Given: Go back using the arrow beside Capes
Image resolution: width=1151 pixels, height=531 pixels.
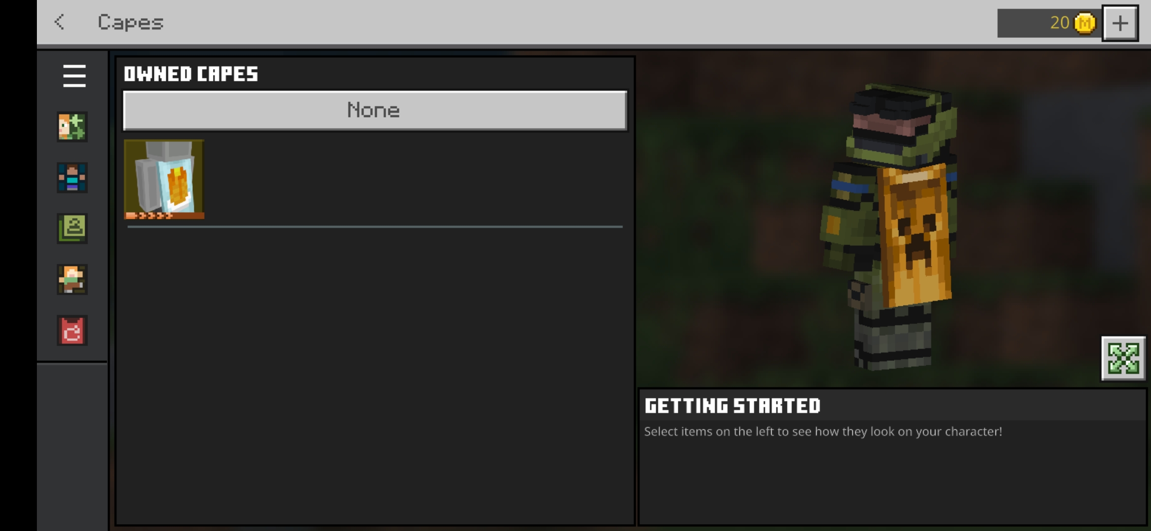Looking at the screenshot, I should tap(60, 22).
